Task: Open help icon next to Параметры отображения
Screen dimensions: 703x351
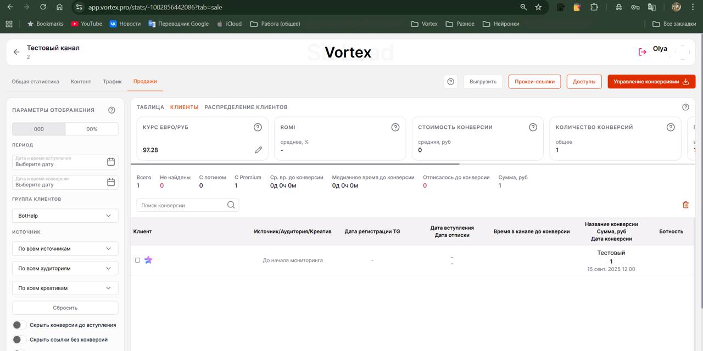Action: coord(112,110)
